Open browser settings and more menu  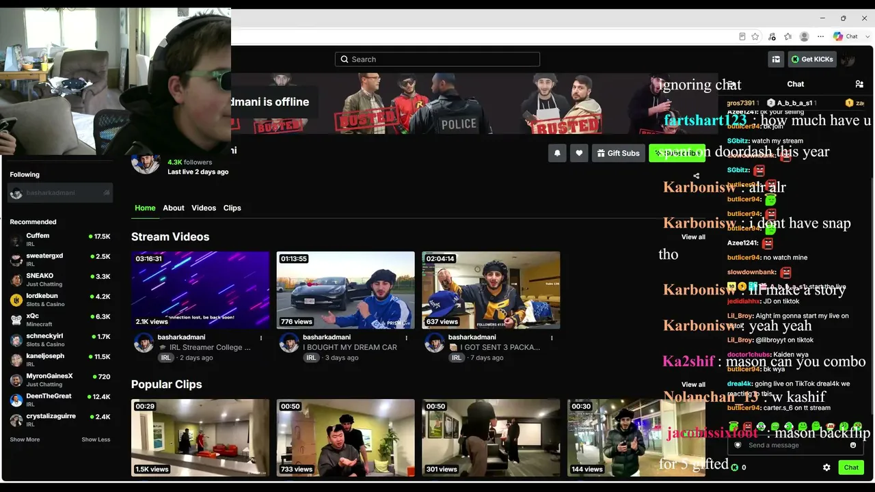[820, 36]
